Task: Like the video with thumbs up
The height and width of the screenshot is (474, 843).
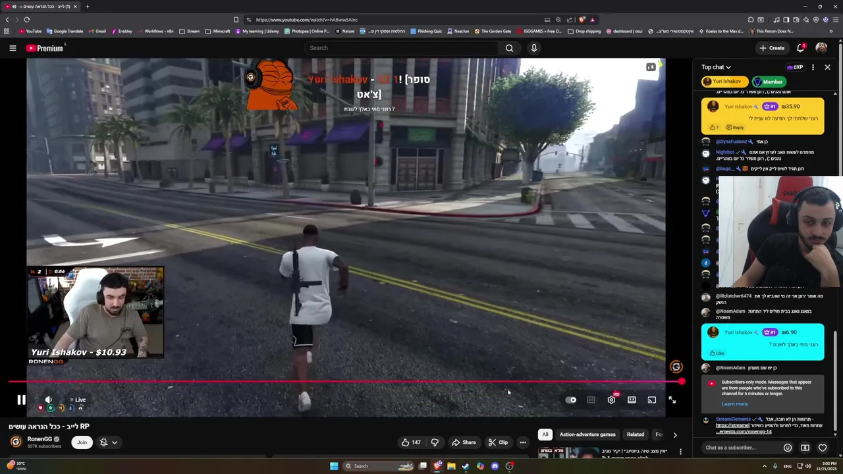Action: click(x=411, y=442)
